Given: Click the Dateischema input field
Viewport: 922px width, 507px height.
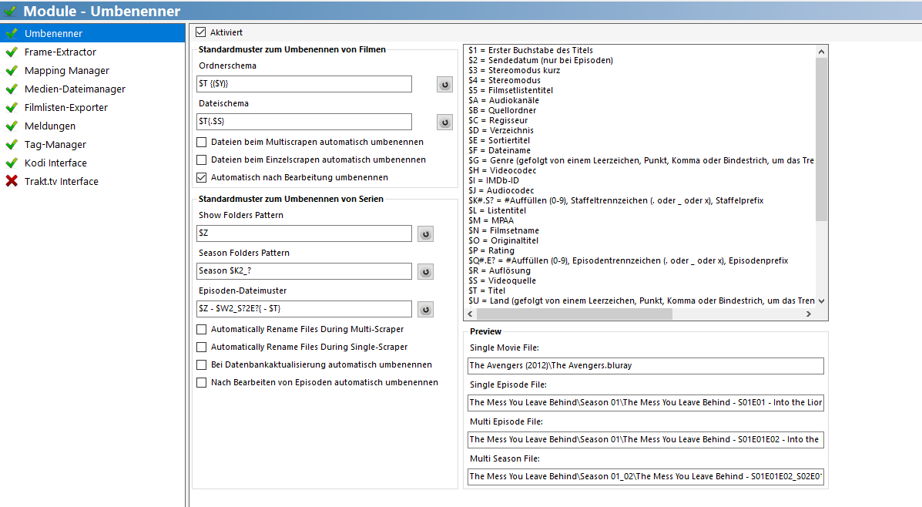Looking at the screenshot, I should click(x=304, y=121).
